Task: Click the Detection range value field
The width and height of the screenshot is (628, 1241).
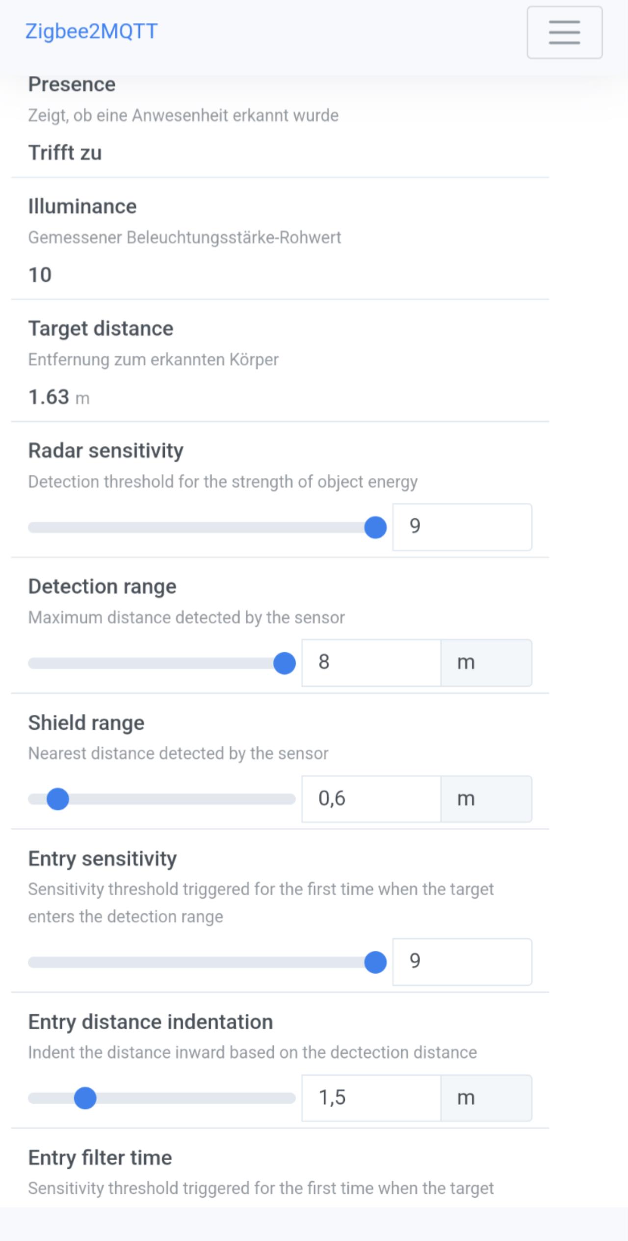Action: 371,663
